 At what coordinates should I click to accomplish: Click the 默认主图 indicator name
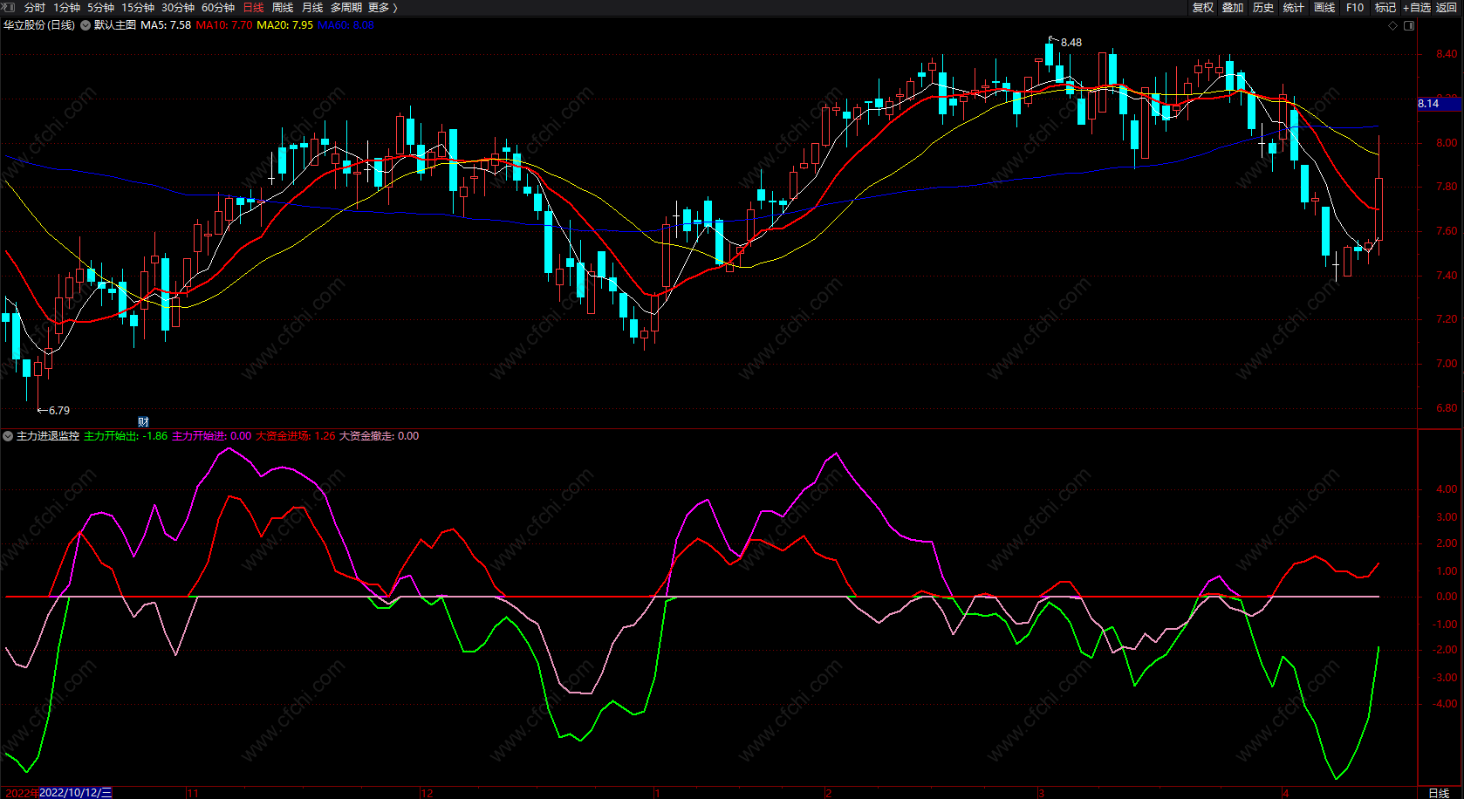115,25
